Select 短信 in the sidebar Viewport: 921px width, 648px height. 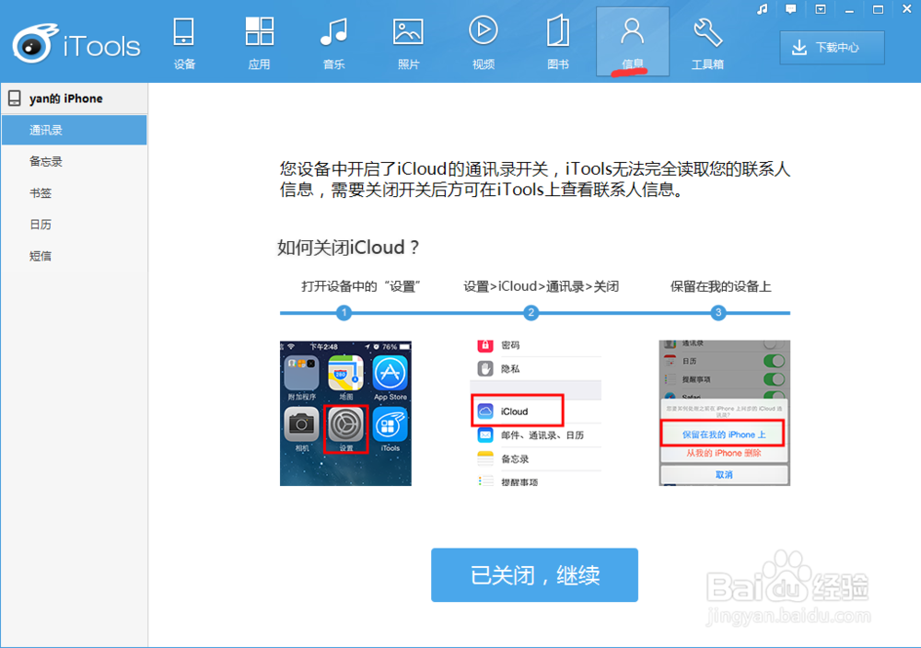(74, 256)
